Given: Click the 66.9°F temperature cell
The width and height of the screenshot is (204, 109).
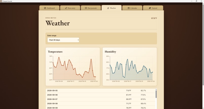Looking at the screenshot, I should (x=129, y=99).
